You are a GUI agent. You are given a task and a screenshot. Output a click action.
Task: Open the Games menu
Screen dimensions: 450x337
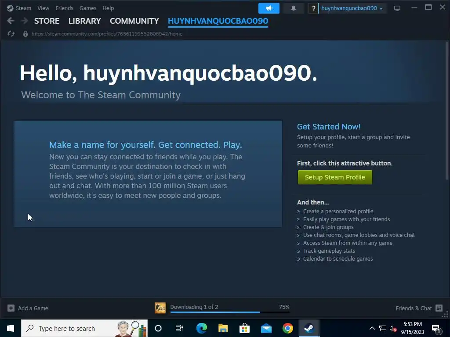[x=88, y=8]
